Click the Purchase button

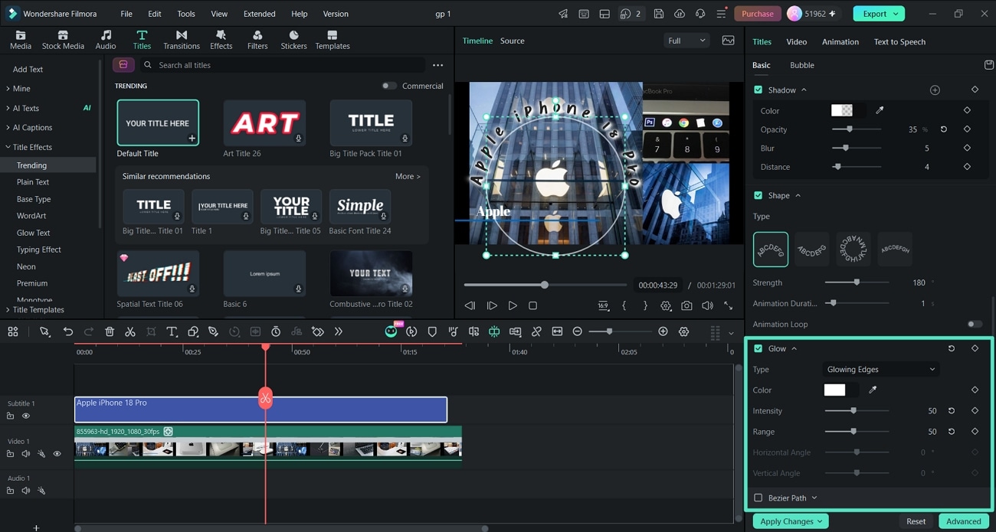[758, 14]
